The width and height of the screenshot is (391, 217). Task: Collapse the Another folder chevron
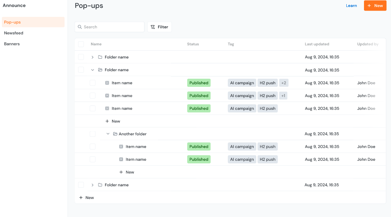click(108, 134)
